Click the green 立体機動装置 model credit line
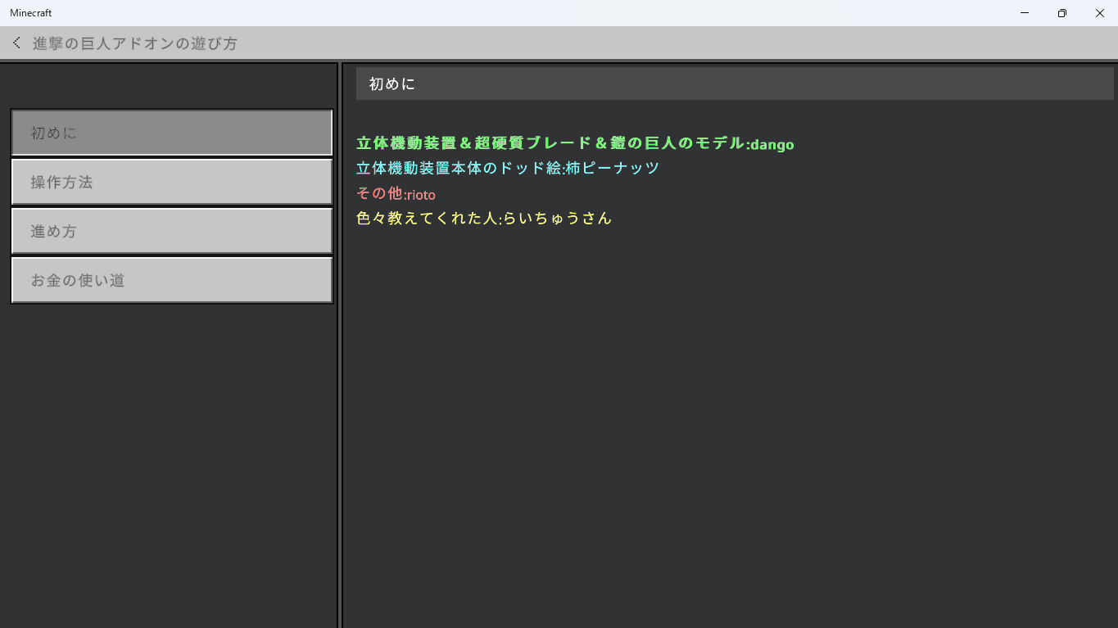 coord(550,143)
